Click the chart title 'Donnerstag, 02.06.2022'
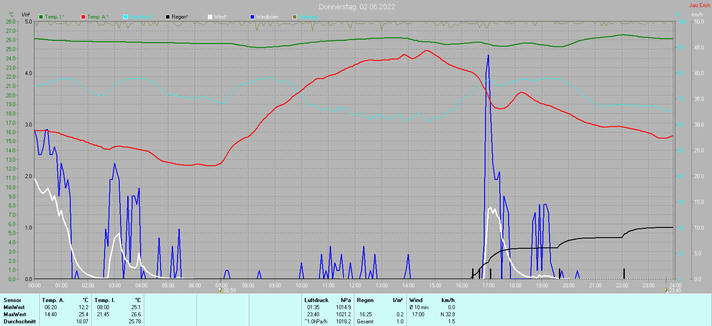 [x=357, y=7]
